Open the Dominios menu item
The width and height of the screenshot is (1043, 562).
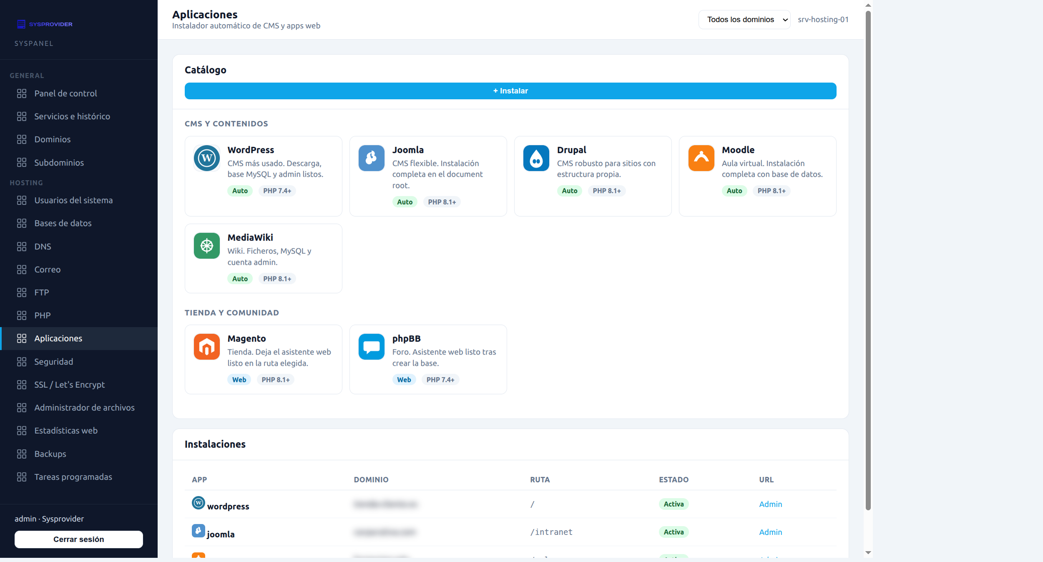coord(79,139)
